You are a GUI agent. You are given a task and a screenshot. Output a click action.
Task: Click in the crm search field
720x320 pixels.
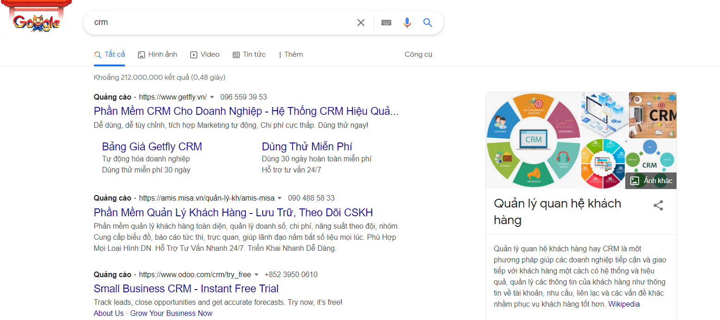click(x=222, y=23)
